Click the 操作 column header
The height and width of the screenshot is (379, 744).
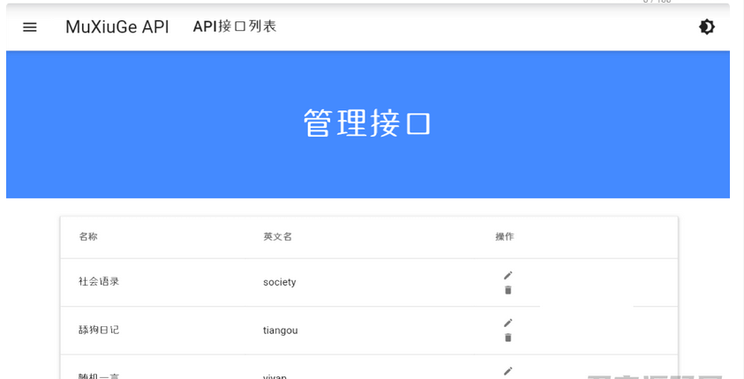tap(505, 237)
